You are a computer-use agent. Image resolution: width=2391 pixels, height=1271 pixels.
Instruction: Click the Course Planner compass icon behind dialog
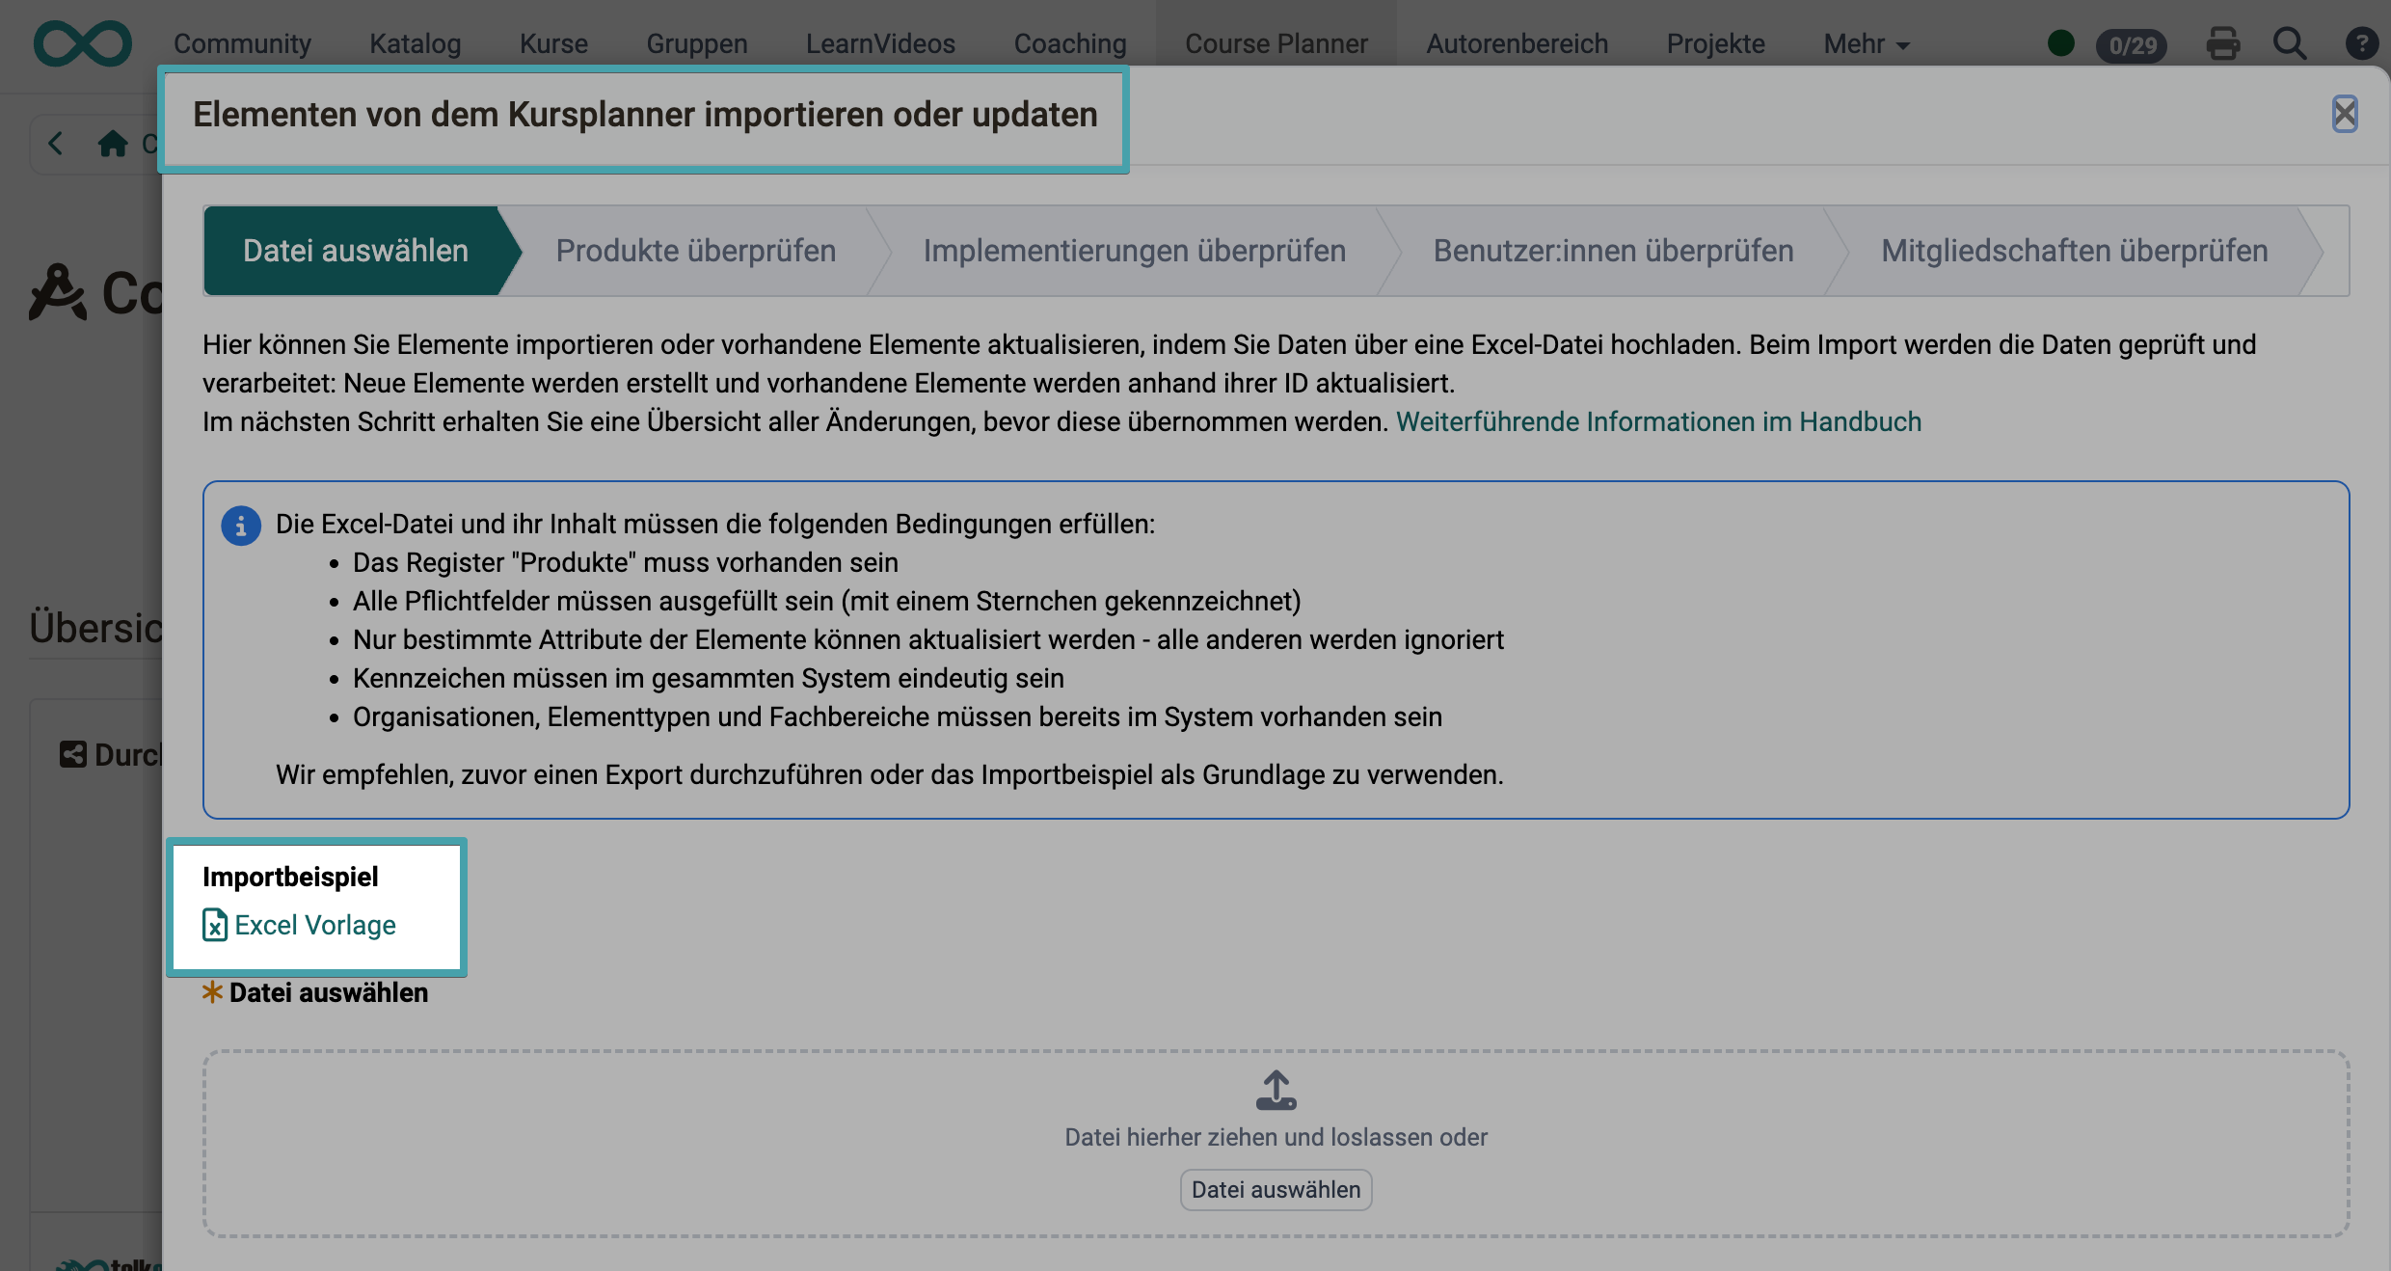56,292
